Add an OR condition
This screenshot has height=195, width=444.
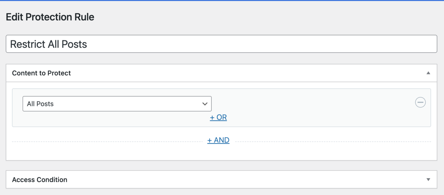[x=218, y=117]
